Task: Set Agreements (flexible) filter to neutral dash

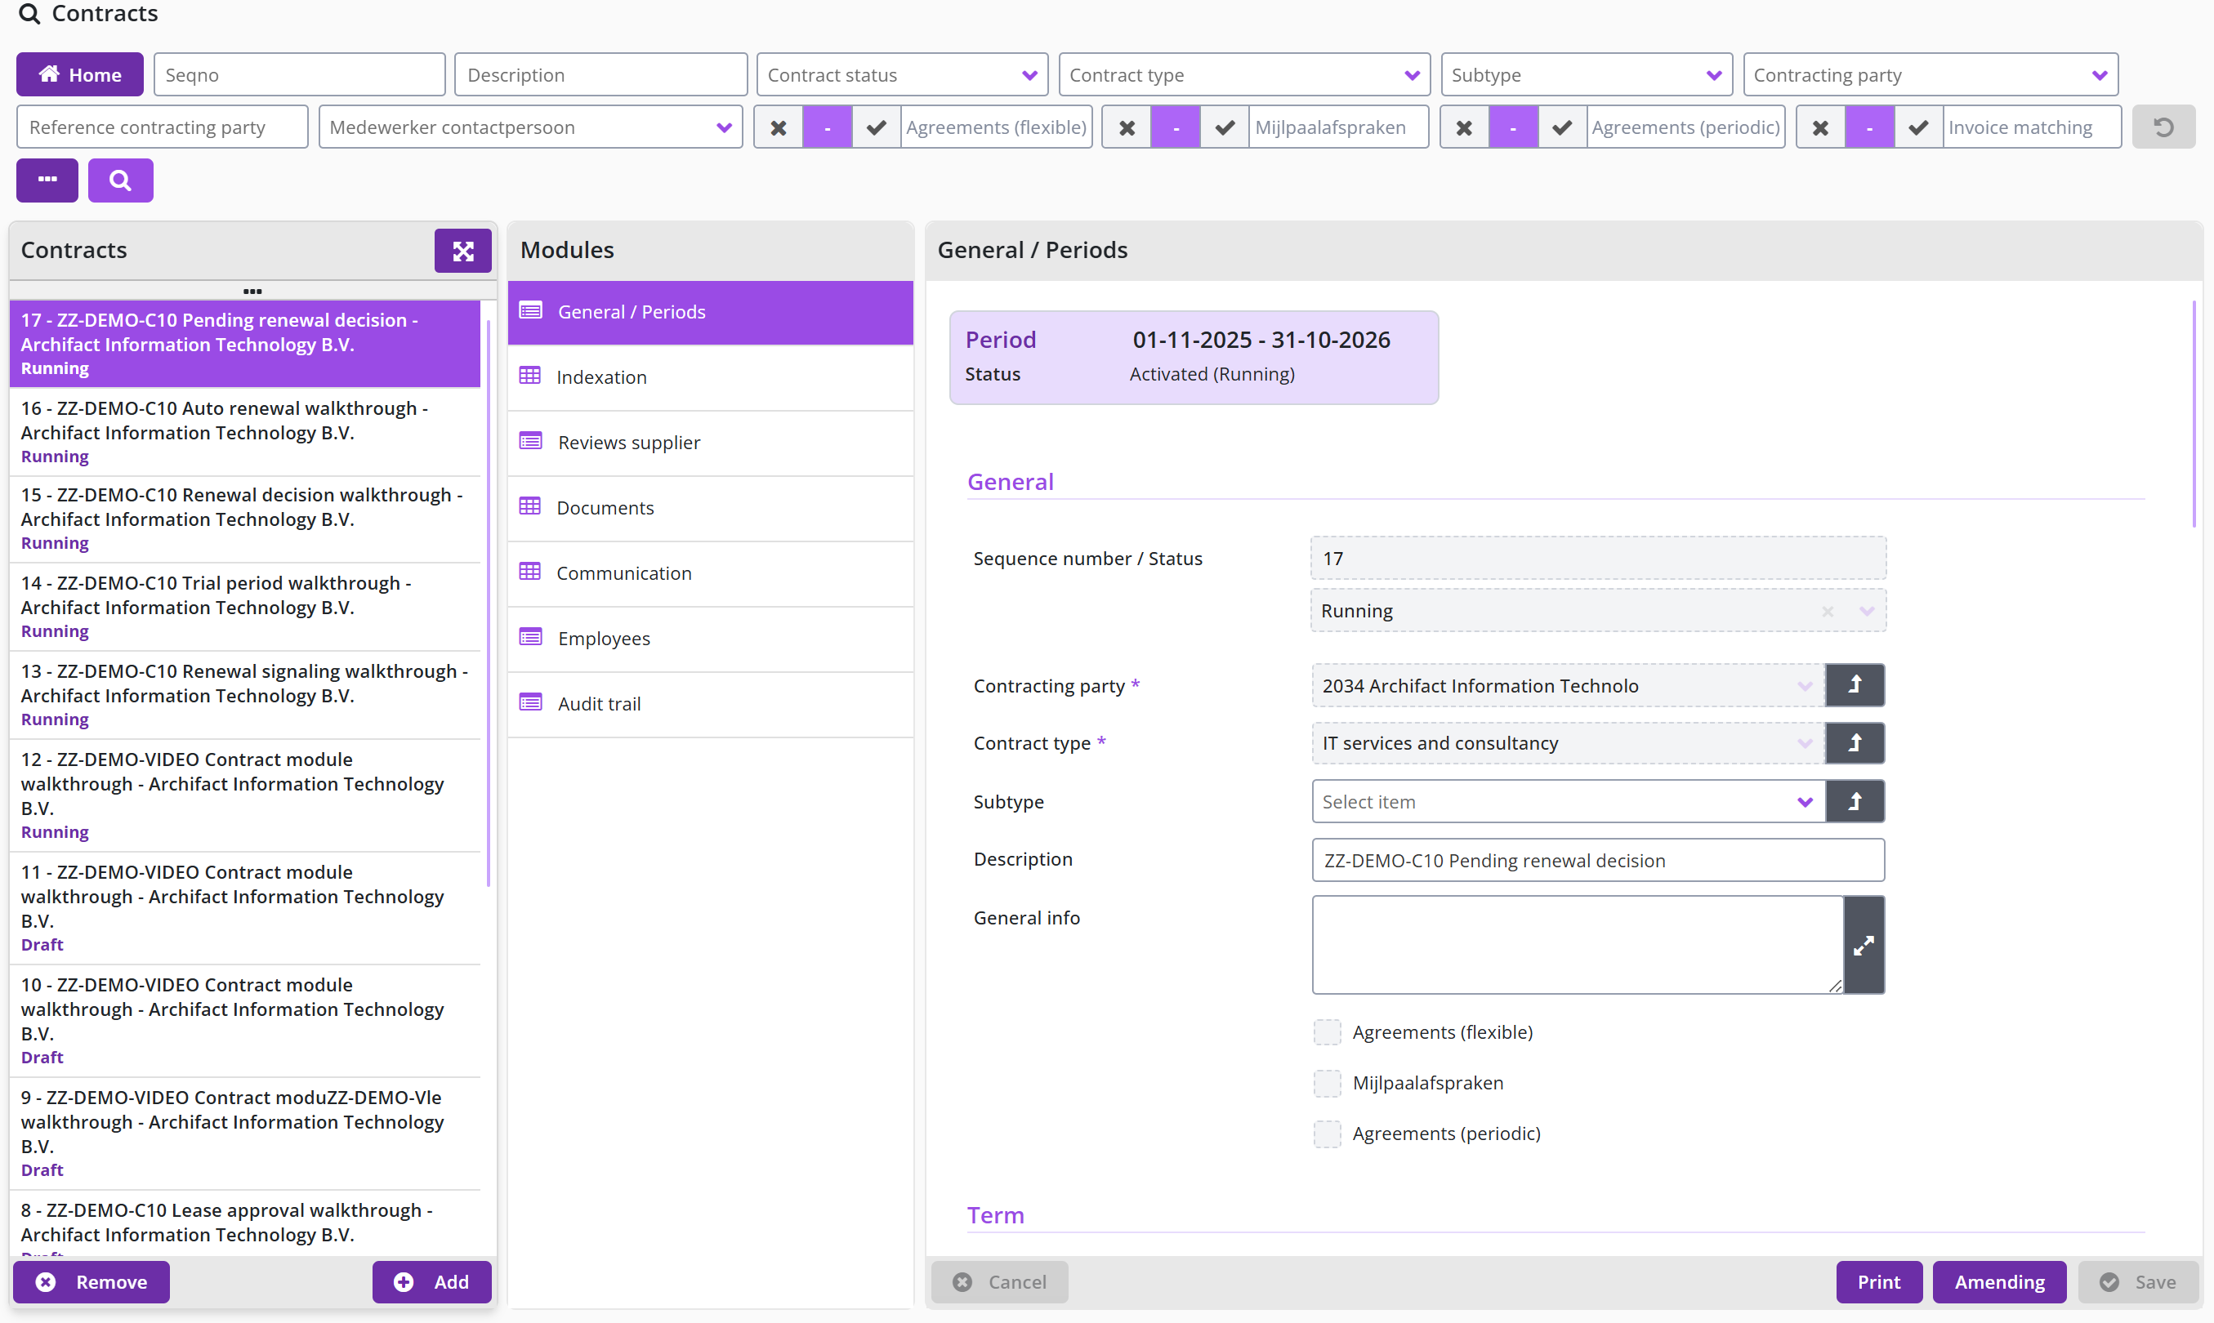Action: [828, 127]
